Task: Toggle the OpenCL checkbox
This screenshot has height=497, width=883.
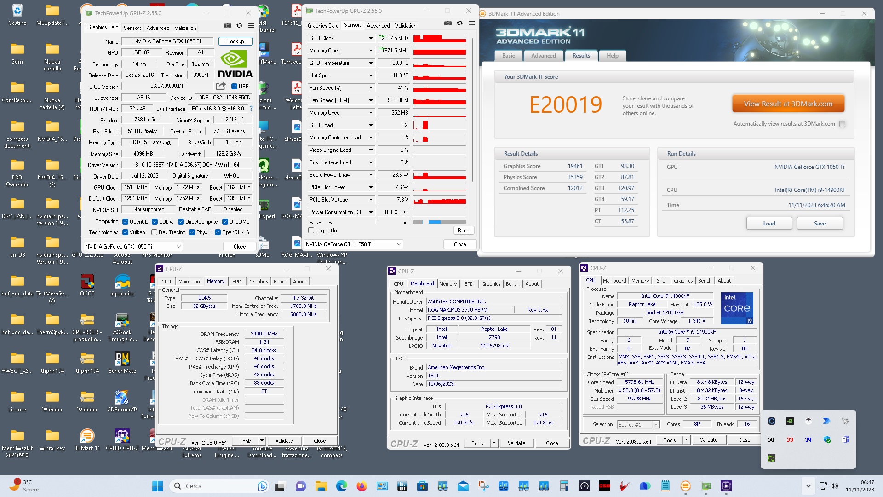Action: pos(125,221)
